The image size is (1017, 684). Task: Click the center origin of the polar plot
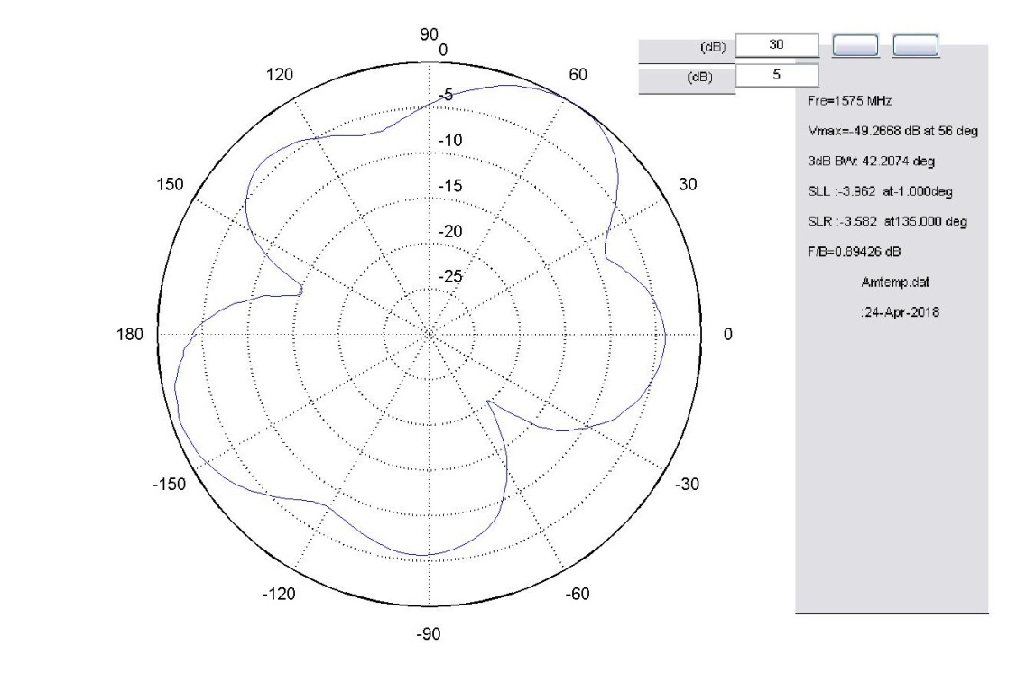pyautogui.click(x=429, y=335)
